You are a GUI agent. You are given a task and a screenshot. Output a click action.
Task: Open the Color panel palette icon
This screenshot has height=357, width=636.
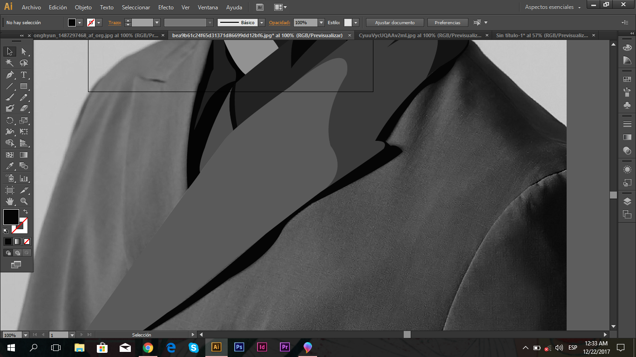(627, 47)
